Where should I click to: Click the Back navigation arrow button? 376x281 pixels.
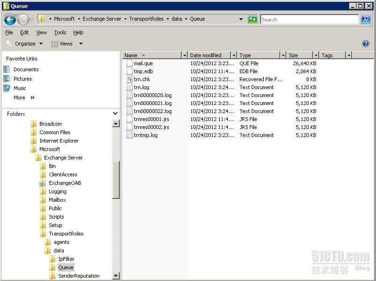10,19
